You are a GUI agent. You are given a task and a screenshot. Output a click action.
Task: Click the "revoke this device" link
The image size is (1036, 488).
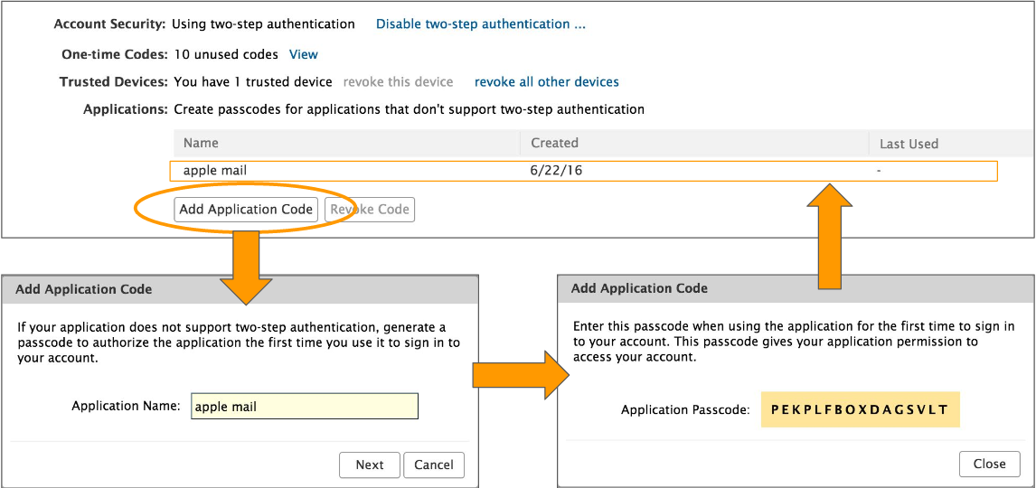pos(398,82)
